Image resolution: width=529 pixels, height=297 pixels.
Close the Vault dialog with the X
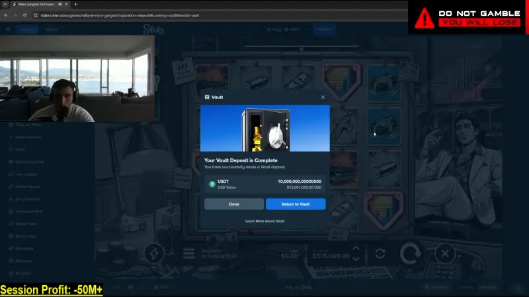click(x=323, y=97)
